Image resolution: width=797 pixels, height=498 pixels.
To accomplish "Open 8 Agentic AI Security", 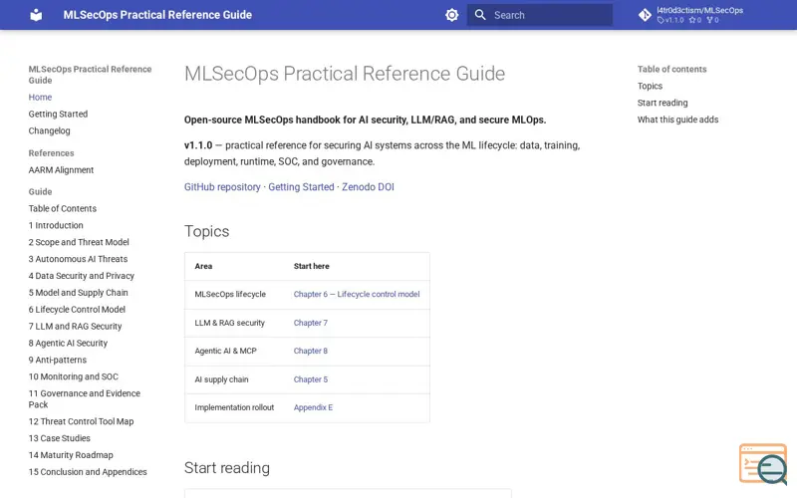I will coord(68,343).
